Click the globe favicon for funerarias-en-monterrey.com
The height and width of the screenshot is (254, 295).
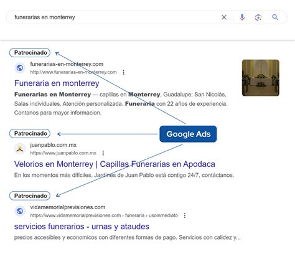click(x=20, y=68)
